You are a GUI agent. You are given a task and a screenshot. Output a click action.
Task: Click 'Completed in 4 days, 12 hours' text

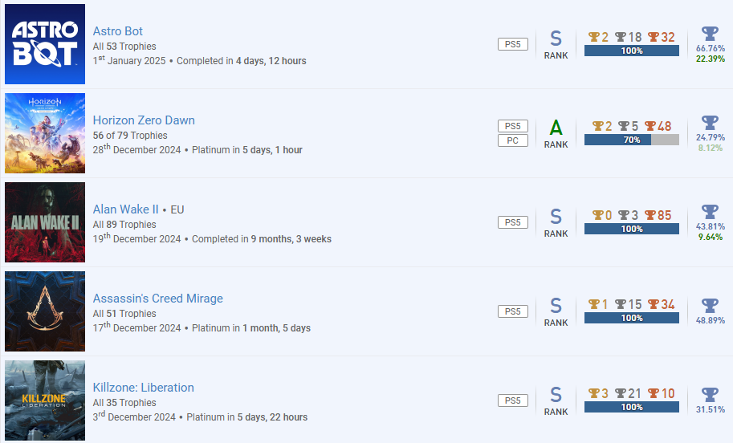241,61
